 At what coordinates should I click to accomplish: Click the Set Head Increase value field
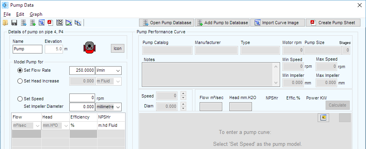[82, 81]
